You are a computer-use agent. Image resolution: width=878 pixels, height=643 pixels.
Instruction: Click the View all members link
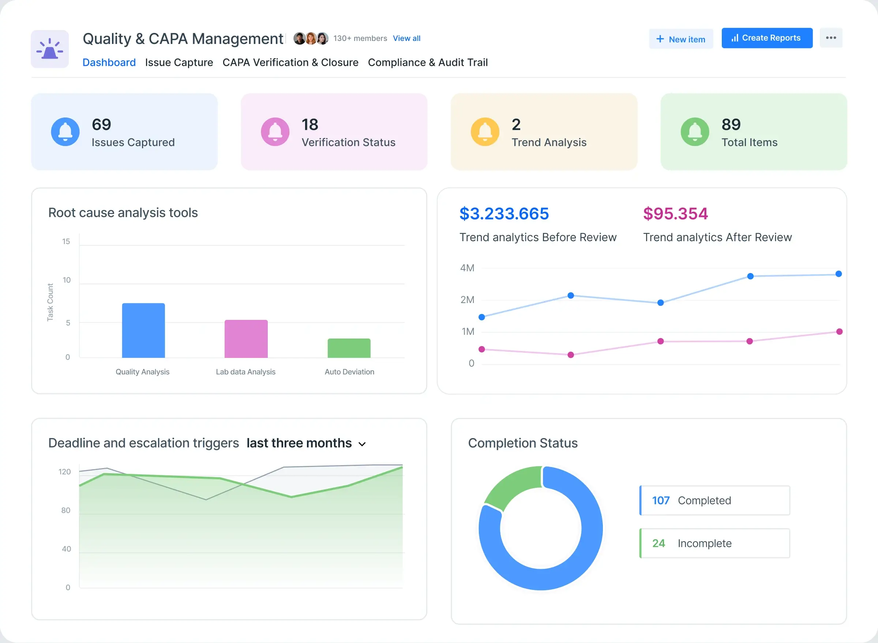click(406, 38)
